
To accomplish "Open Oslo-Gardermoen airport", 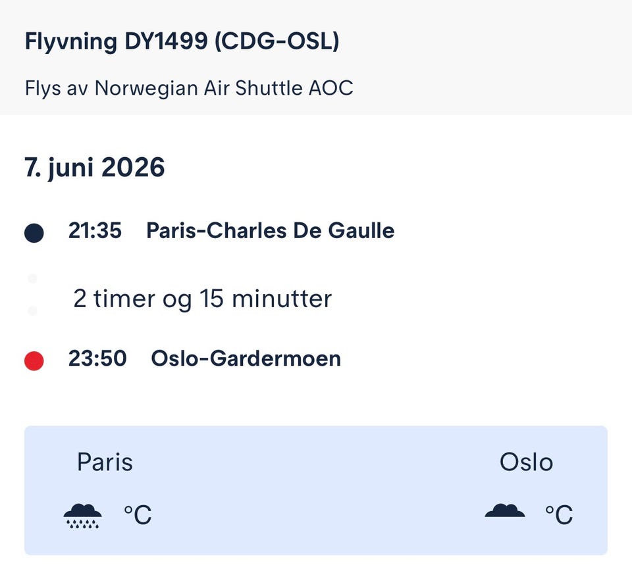I will click(246, 358).
